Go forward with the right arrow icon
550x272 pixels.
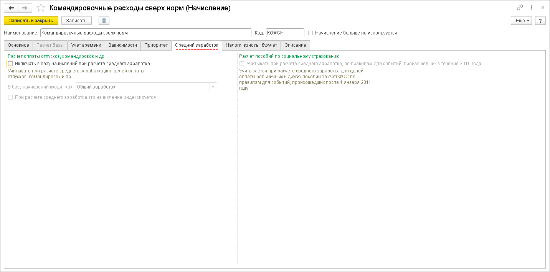coord(25,8)
